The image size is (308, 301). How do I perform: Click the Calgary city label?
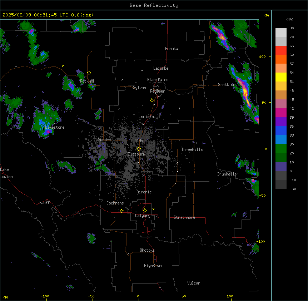(143, 216)
